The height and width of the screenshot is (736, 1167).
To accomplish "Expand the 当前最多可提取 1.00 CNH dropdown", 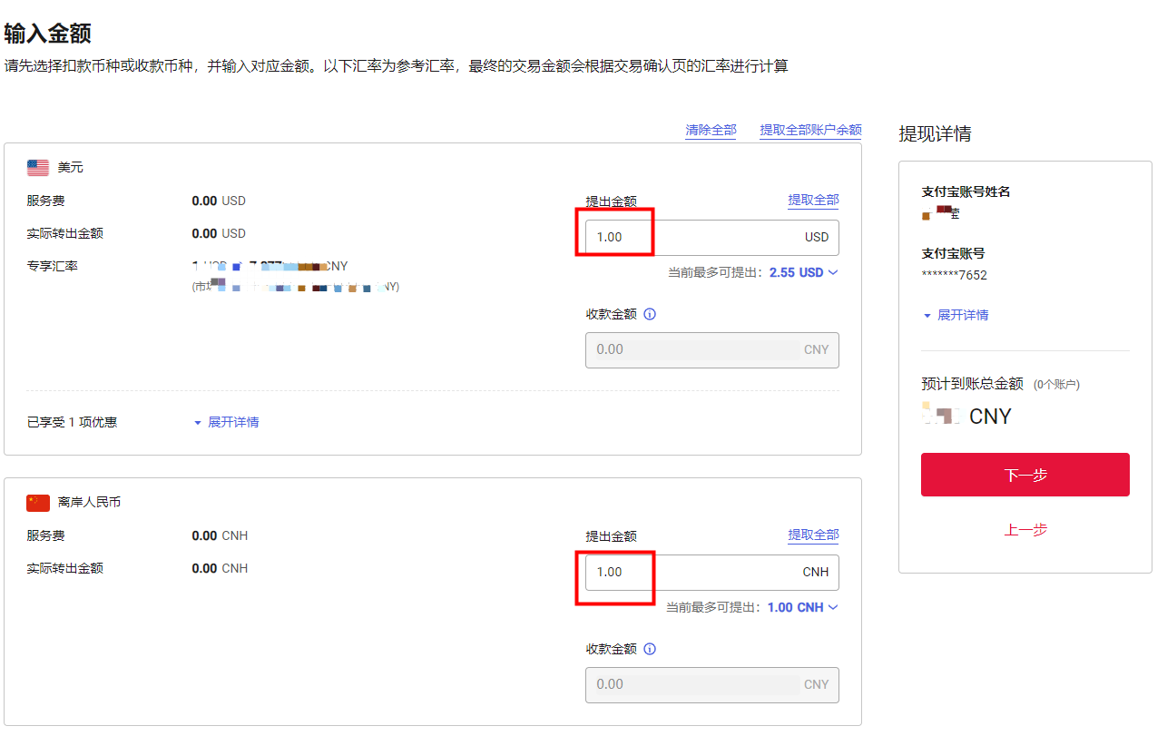I will coord(832,607).
